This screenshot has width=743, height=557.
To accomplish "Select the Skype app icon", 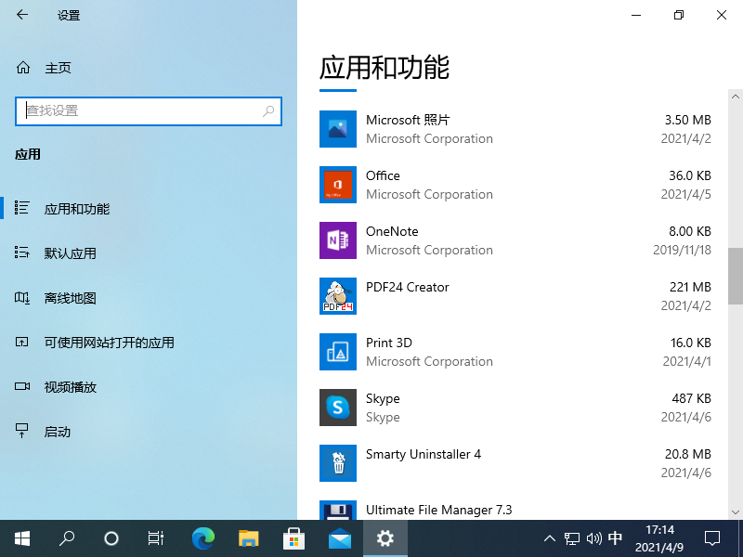I will click(338, 408).
